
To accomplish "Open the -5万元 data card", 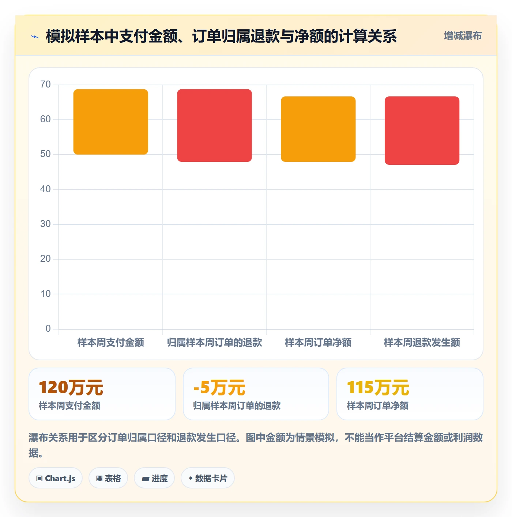I will [256, 394].
